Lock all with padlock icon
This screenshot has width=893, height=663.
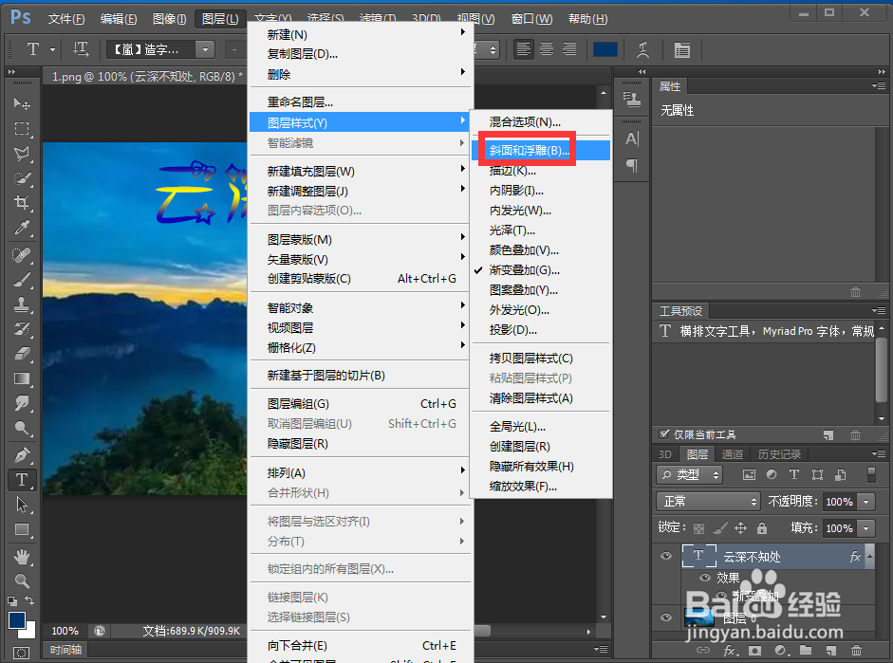762,528
